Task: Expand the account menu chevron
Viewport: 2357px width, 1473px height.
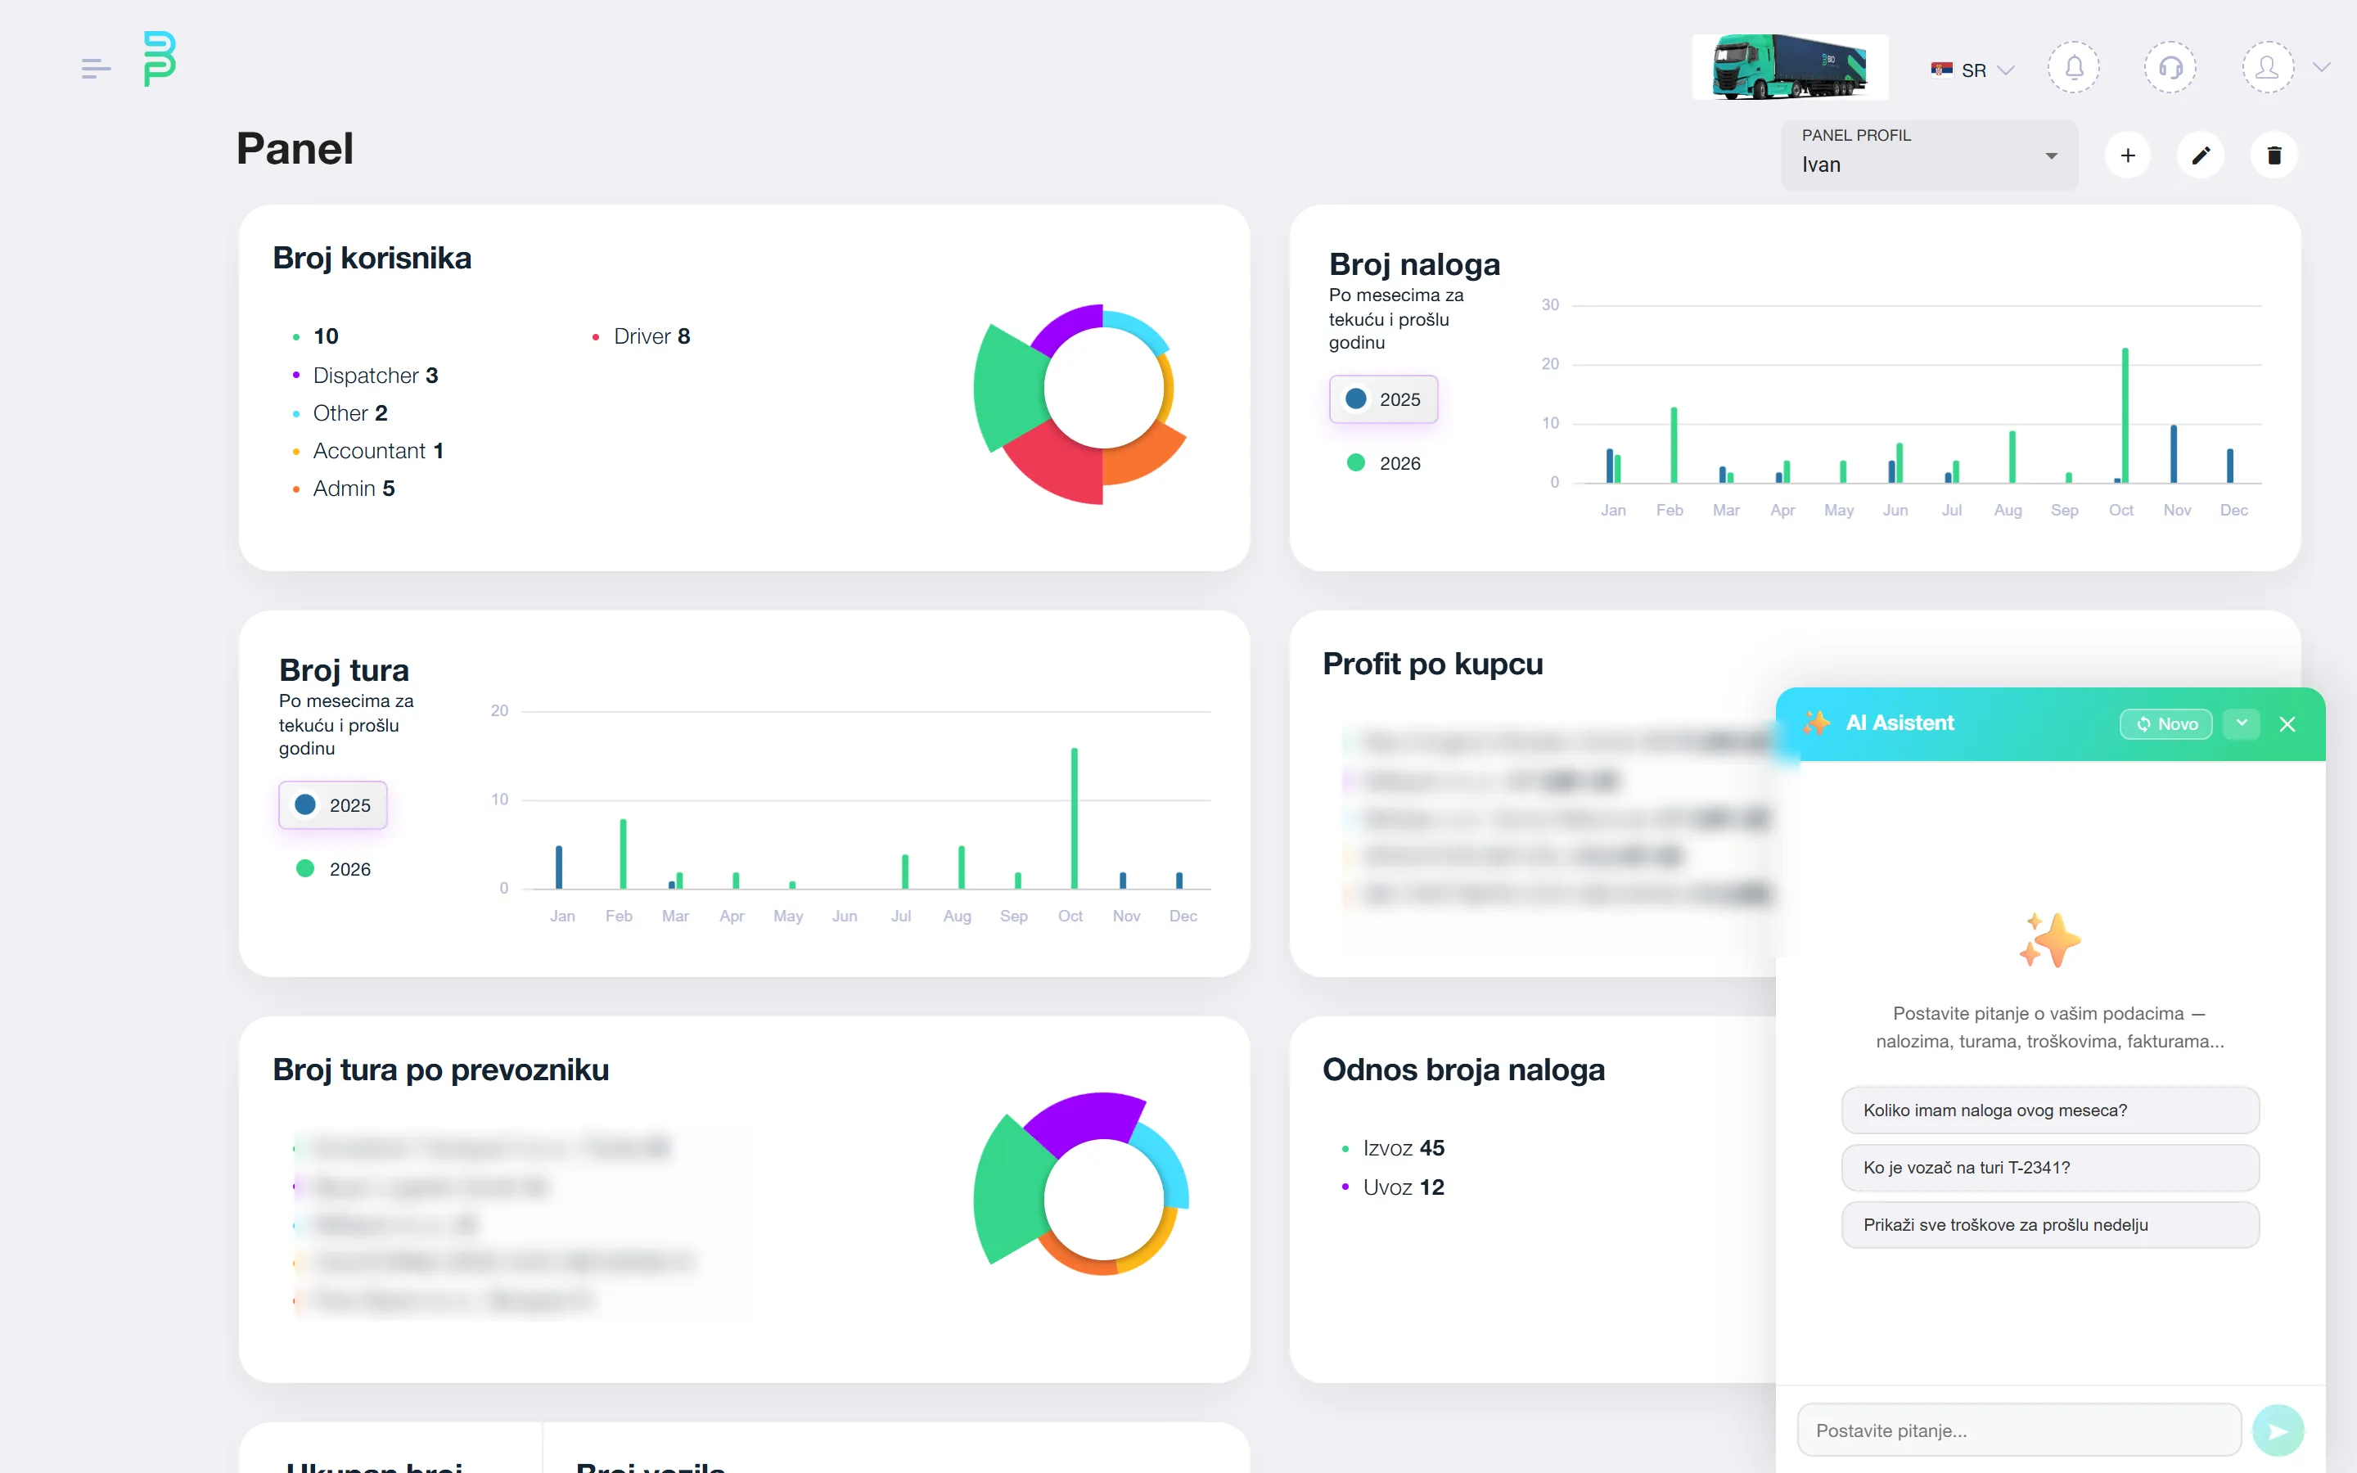Action: pyautogui.click(x=2322, y=67)
